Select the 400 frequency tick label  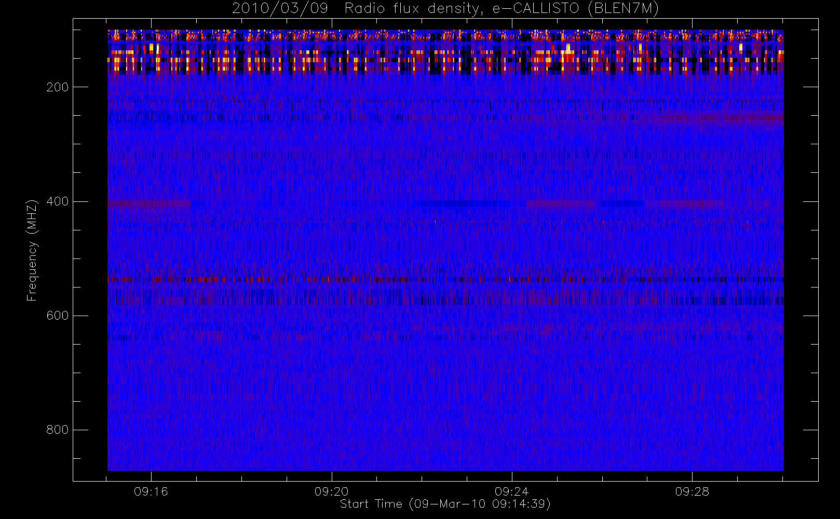point(57,201)
